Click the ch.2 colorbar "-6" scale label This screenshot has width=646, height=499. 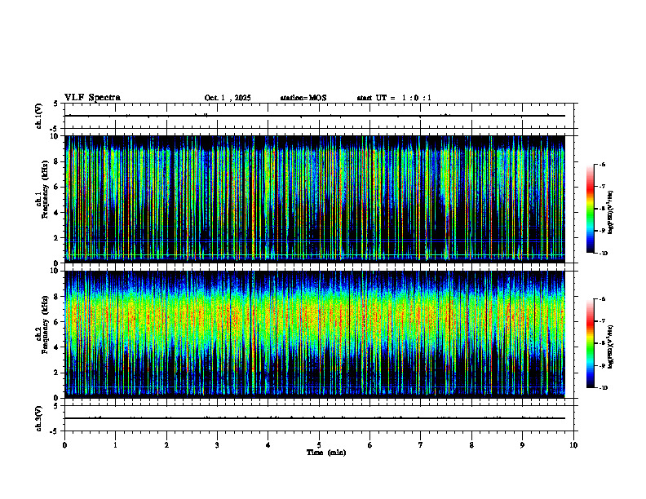(602, 299)
